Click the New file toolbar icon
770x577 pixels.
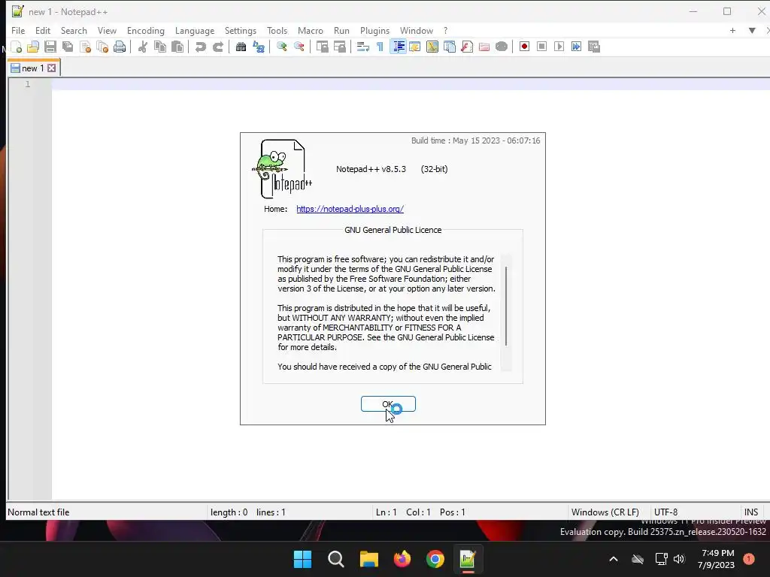point(16,47)
